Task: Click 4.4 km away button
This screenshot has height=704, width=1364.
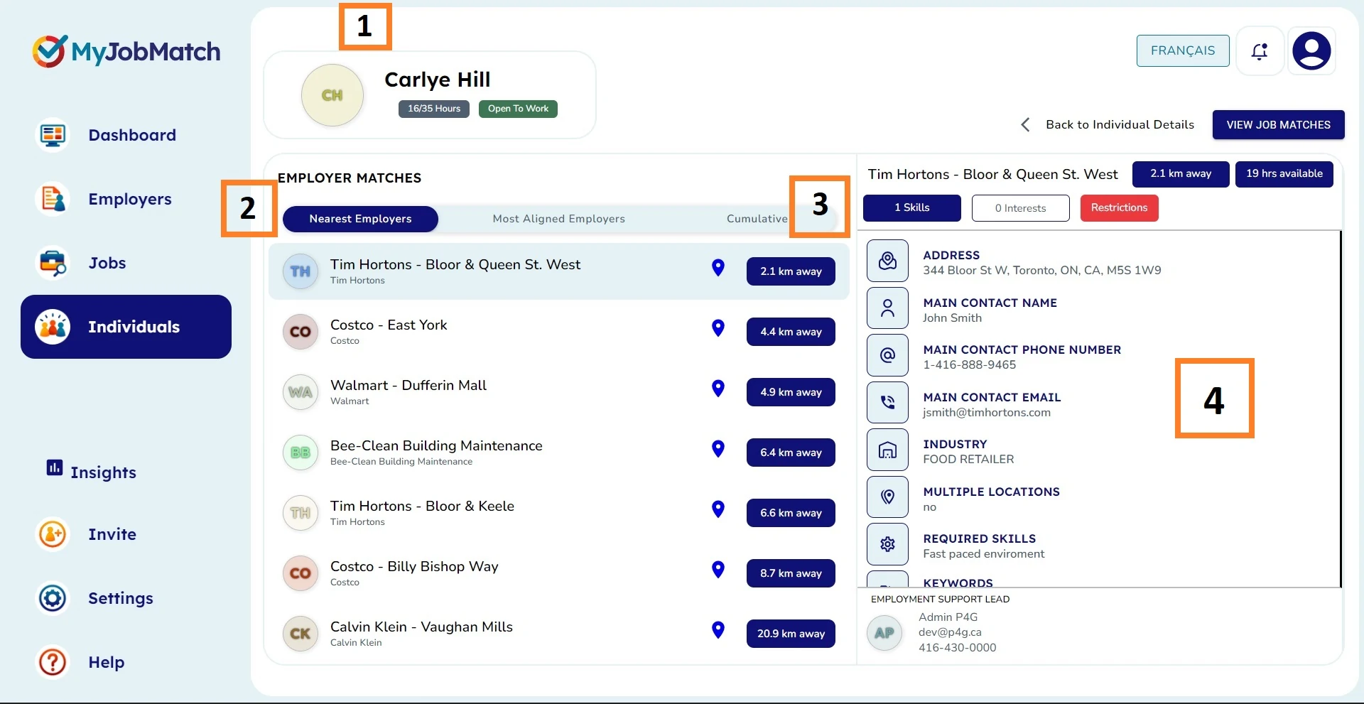Action: [x=791, y=332]
